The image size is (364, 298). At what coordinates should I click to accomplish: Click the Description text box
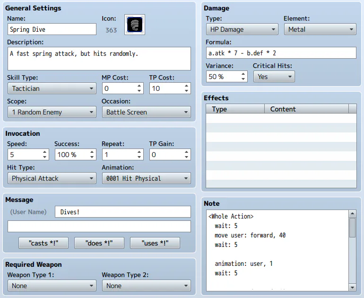99,59
